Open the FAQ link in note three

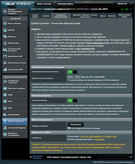pos(70,46)
